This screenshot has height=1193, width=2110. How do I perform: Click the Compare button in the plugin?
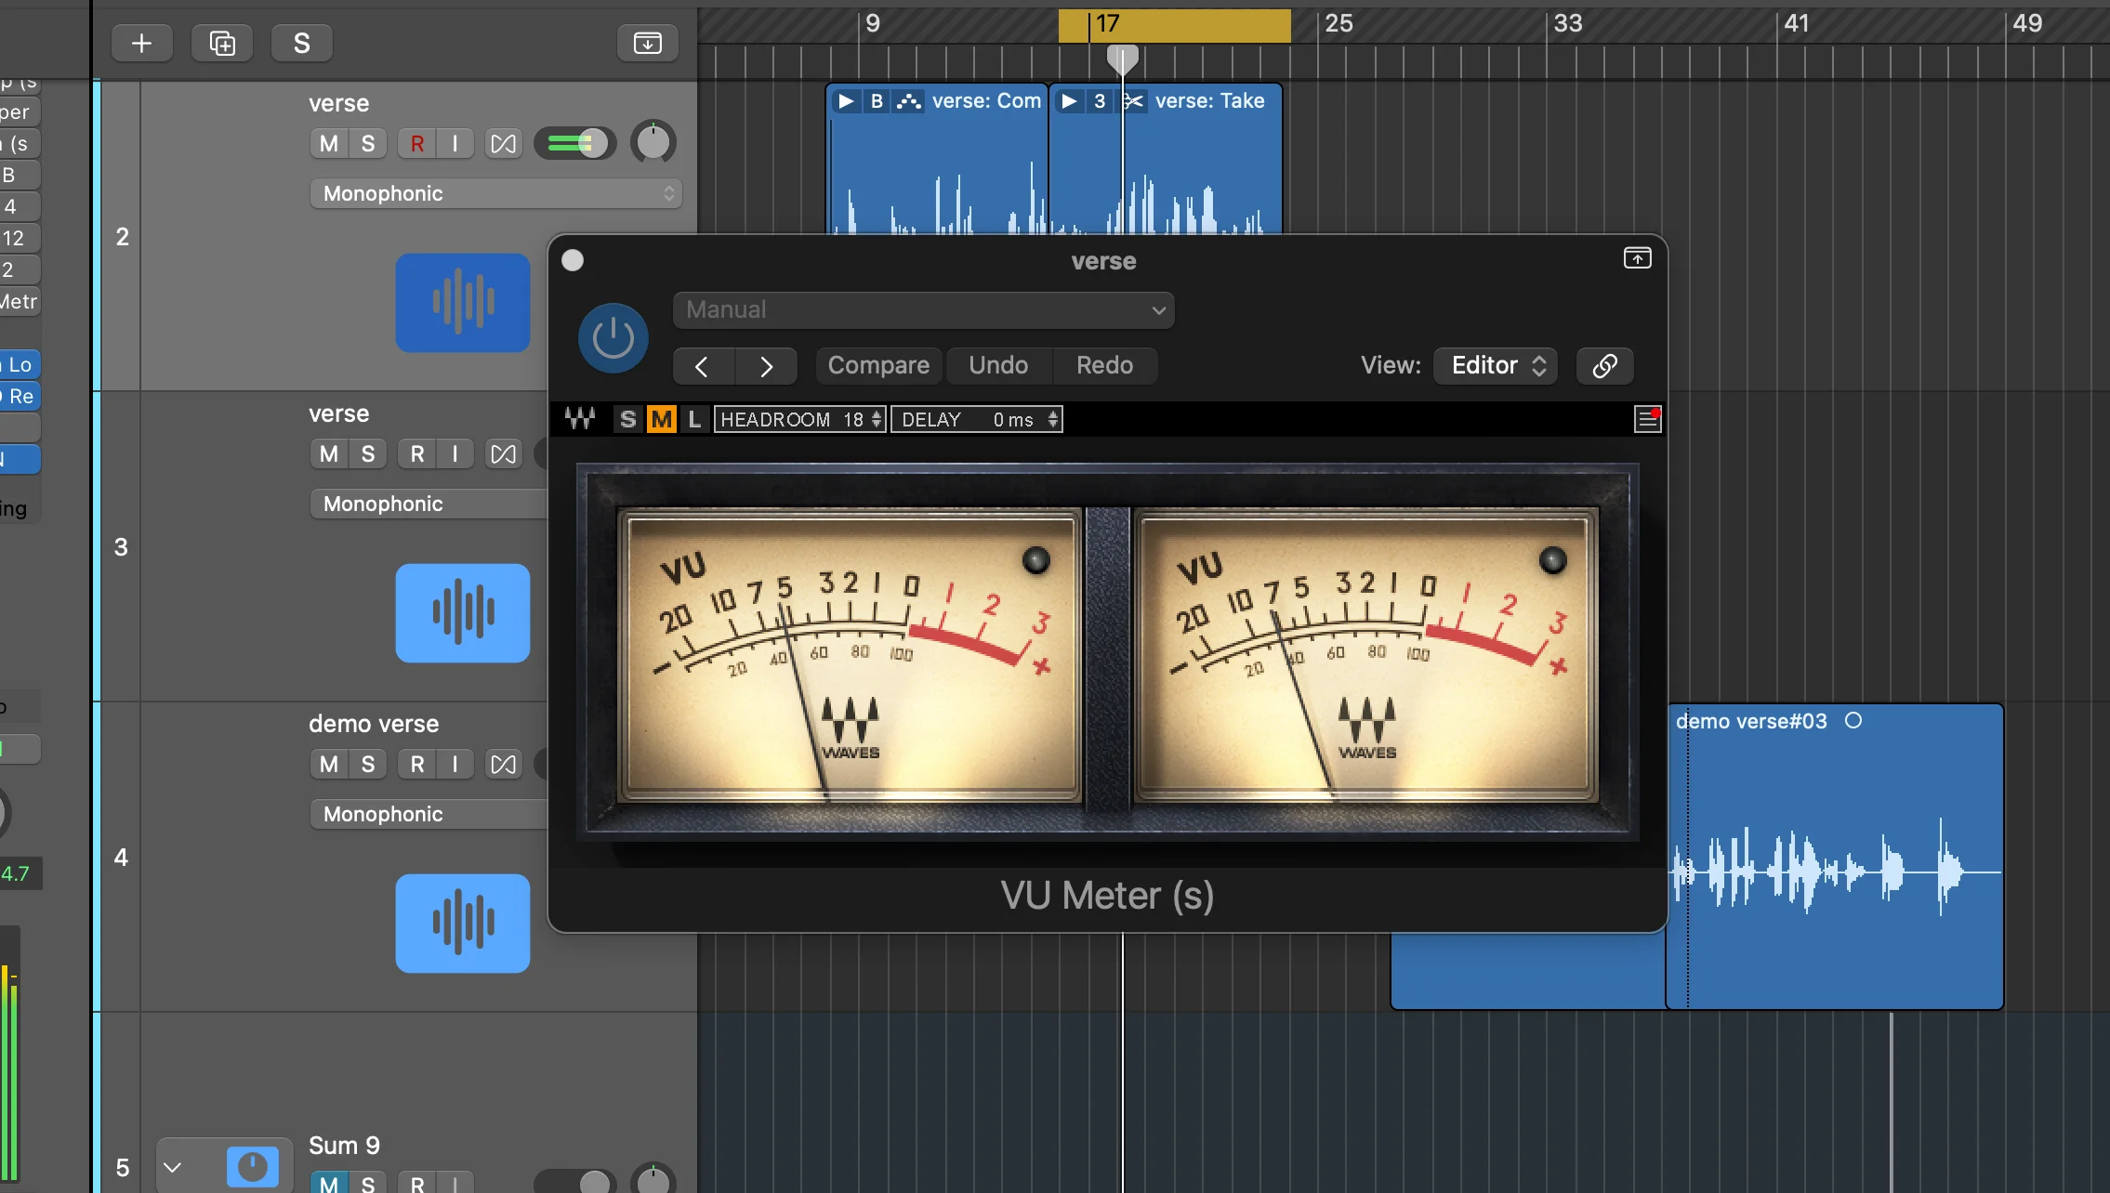point(877,365)
